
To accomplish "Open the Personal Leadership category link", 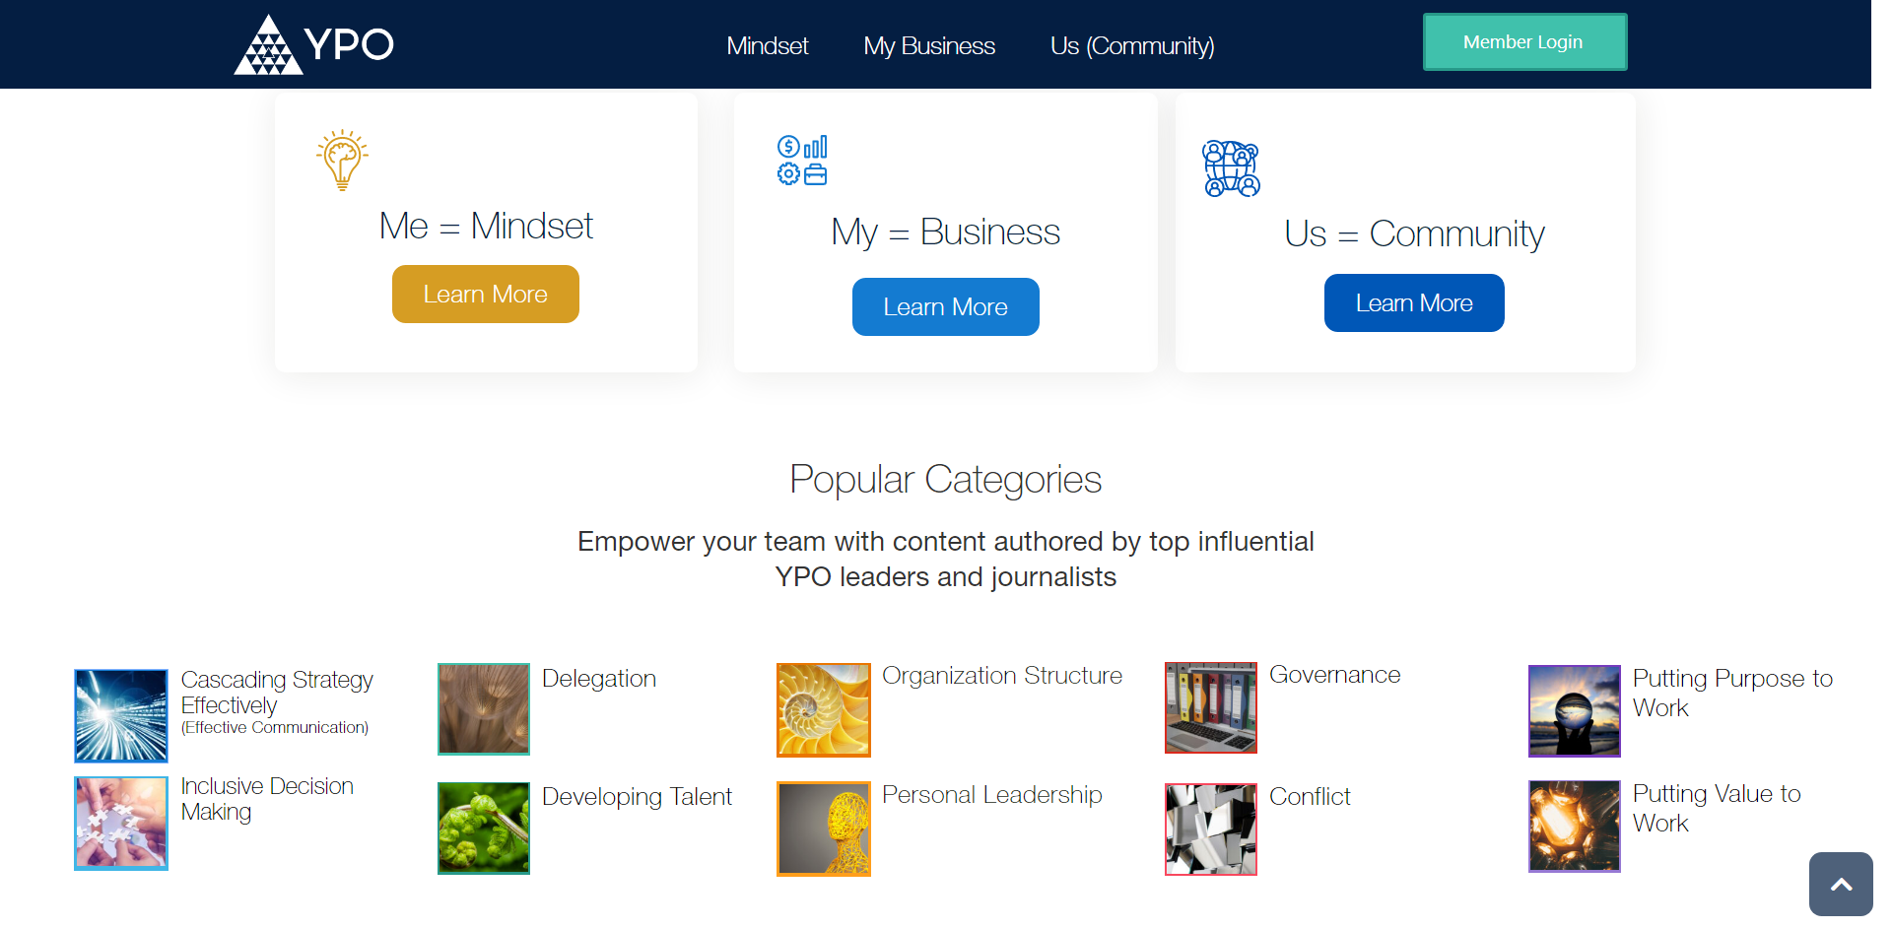I will 992,794.
